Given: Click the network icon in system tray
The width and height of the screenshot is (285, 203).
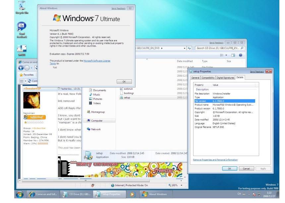Looking at the screenshot, I should point(259,194).
